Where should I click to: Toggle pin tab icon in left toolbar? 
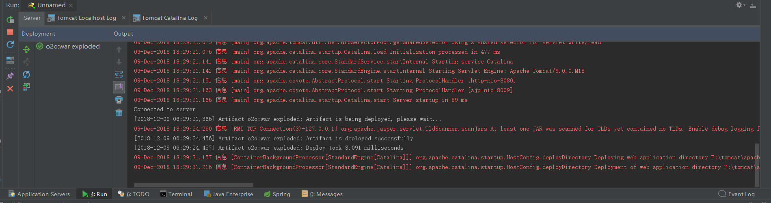click(10, 76)
